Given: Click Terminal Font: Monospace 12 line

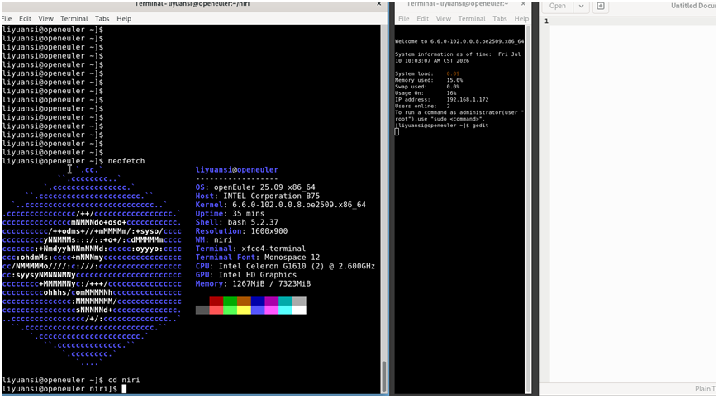Looking at the screenshot, I should pyautogui.click(x=257, y=257).
